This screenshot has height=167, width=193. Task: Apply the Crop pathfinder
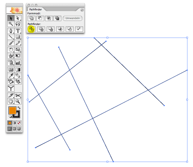click(x=60, y=29)
